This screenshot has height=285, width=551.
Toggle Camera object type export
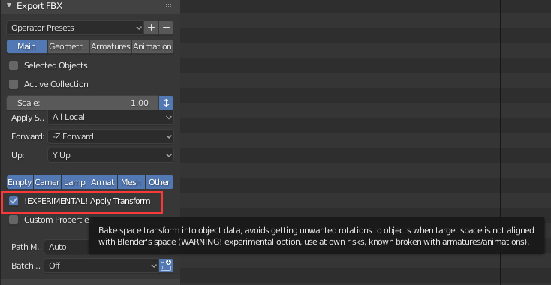[x=47, y=182]
